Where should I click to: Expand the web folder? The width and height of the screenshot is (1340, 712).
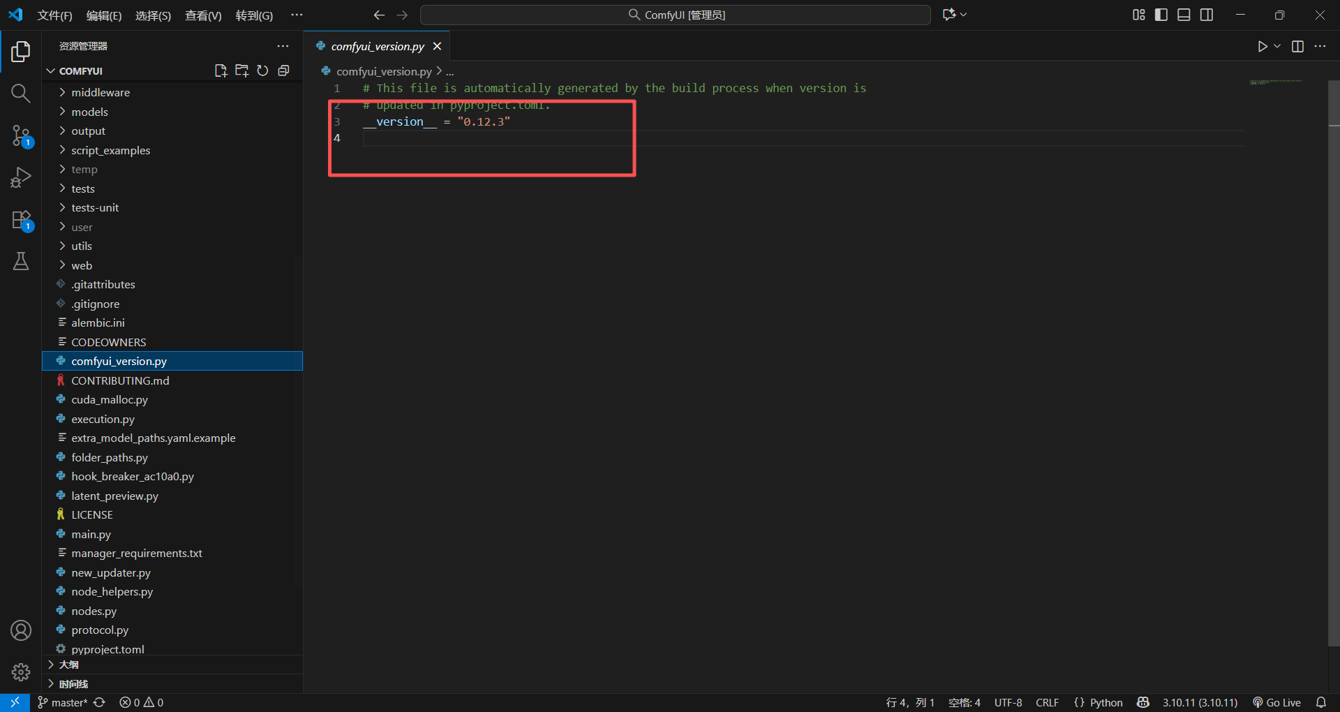tap(172, 265)
